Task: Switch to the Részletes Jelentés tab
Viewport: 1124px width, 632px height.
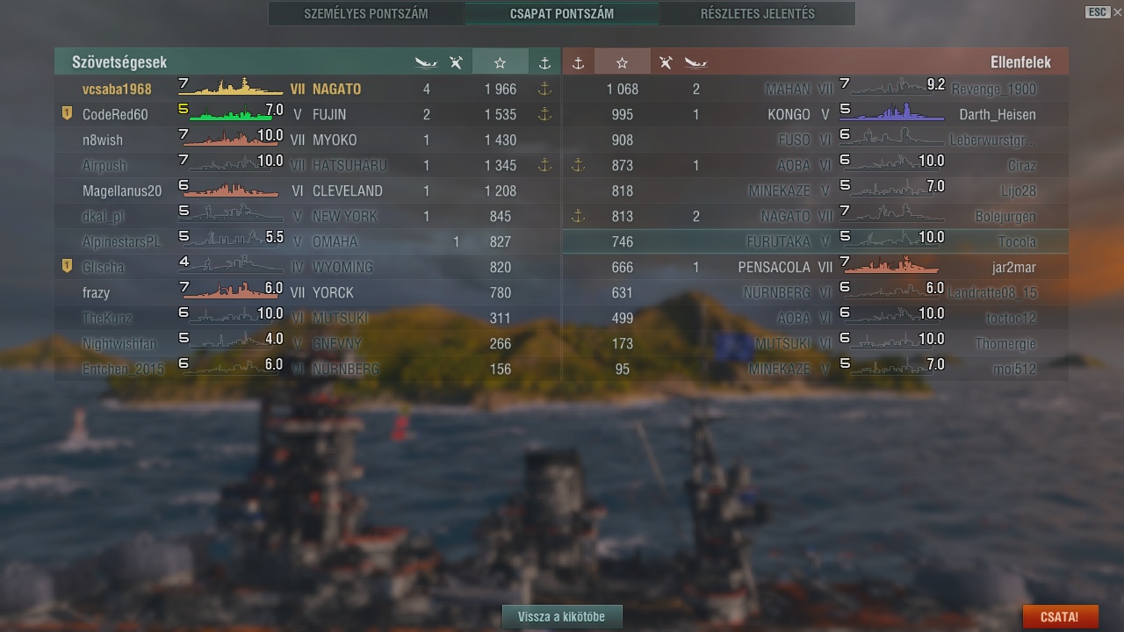Action: [x=758, y=14]
